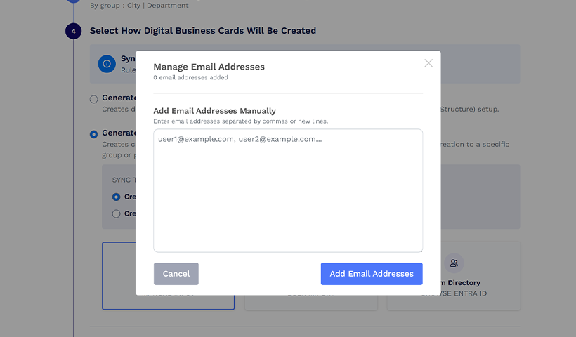This screenshot has height=337, width=576.
Task: Click the 'Add Email Addresses Manually' label
Action: tap(214, 111)
